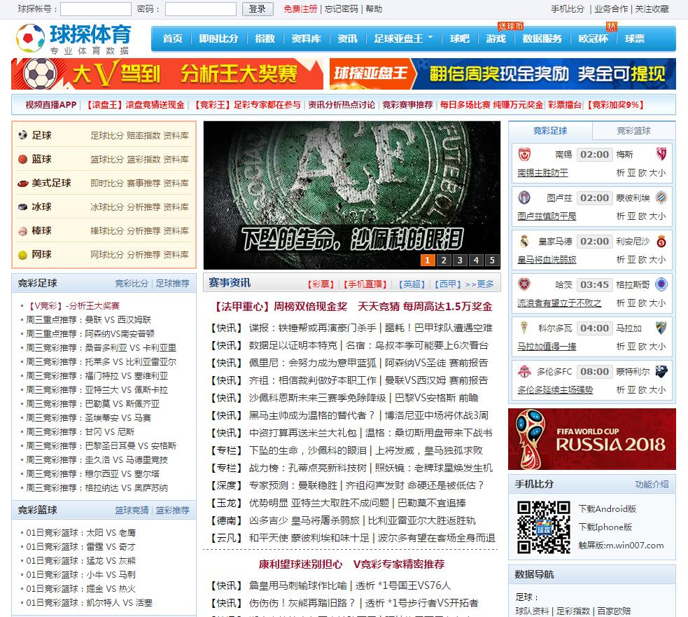Open the 球队资料 link under 足球
Image resolution: width=688 pixels, height=617 pixels.
532,611
